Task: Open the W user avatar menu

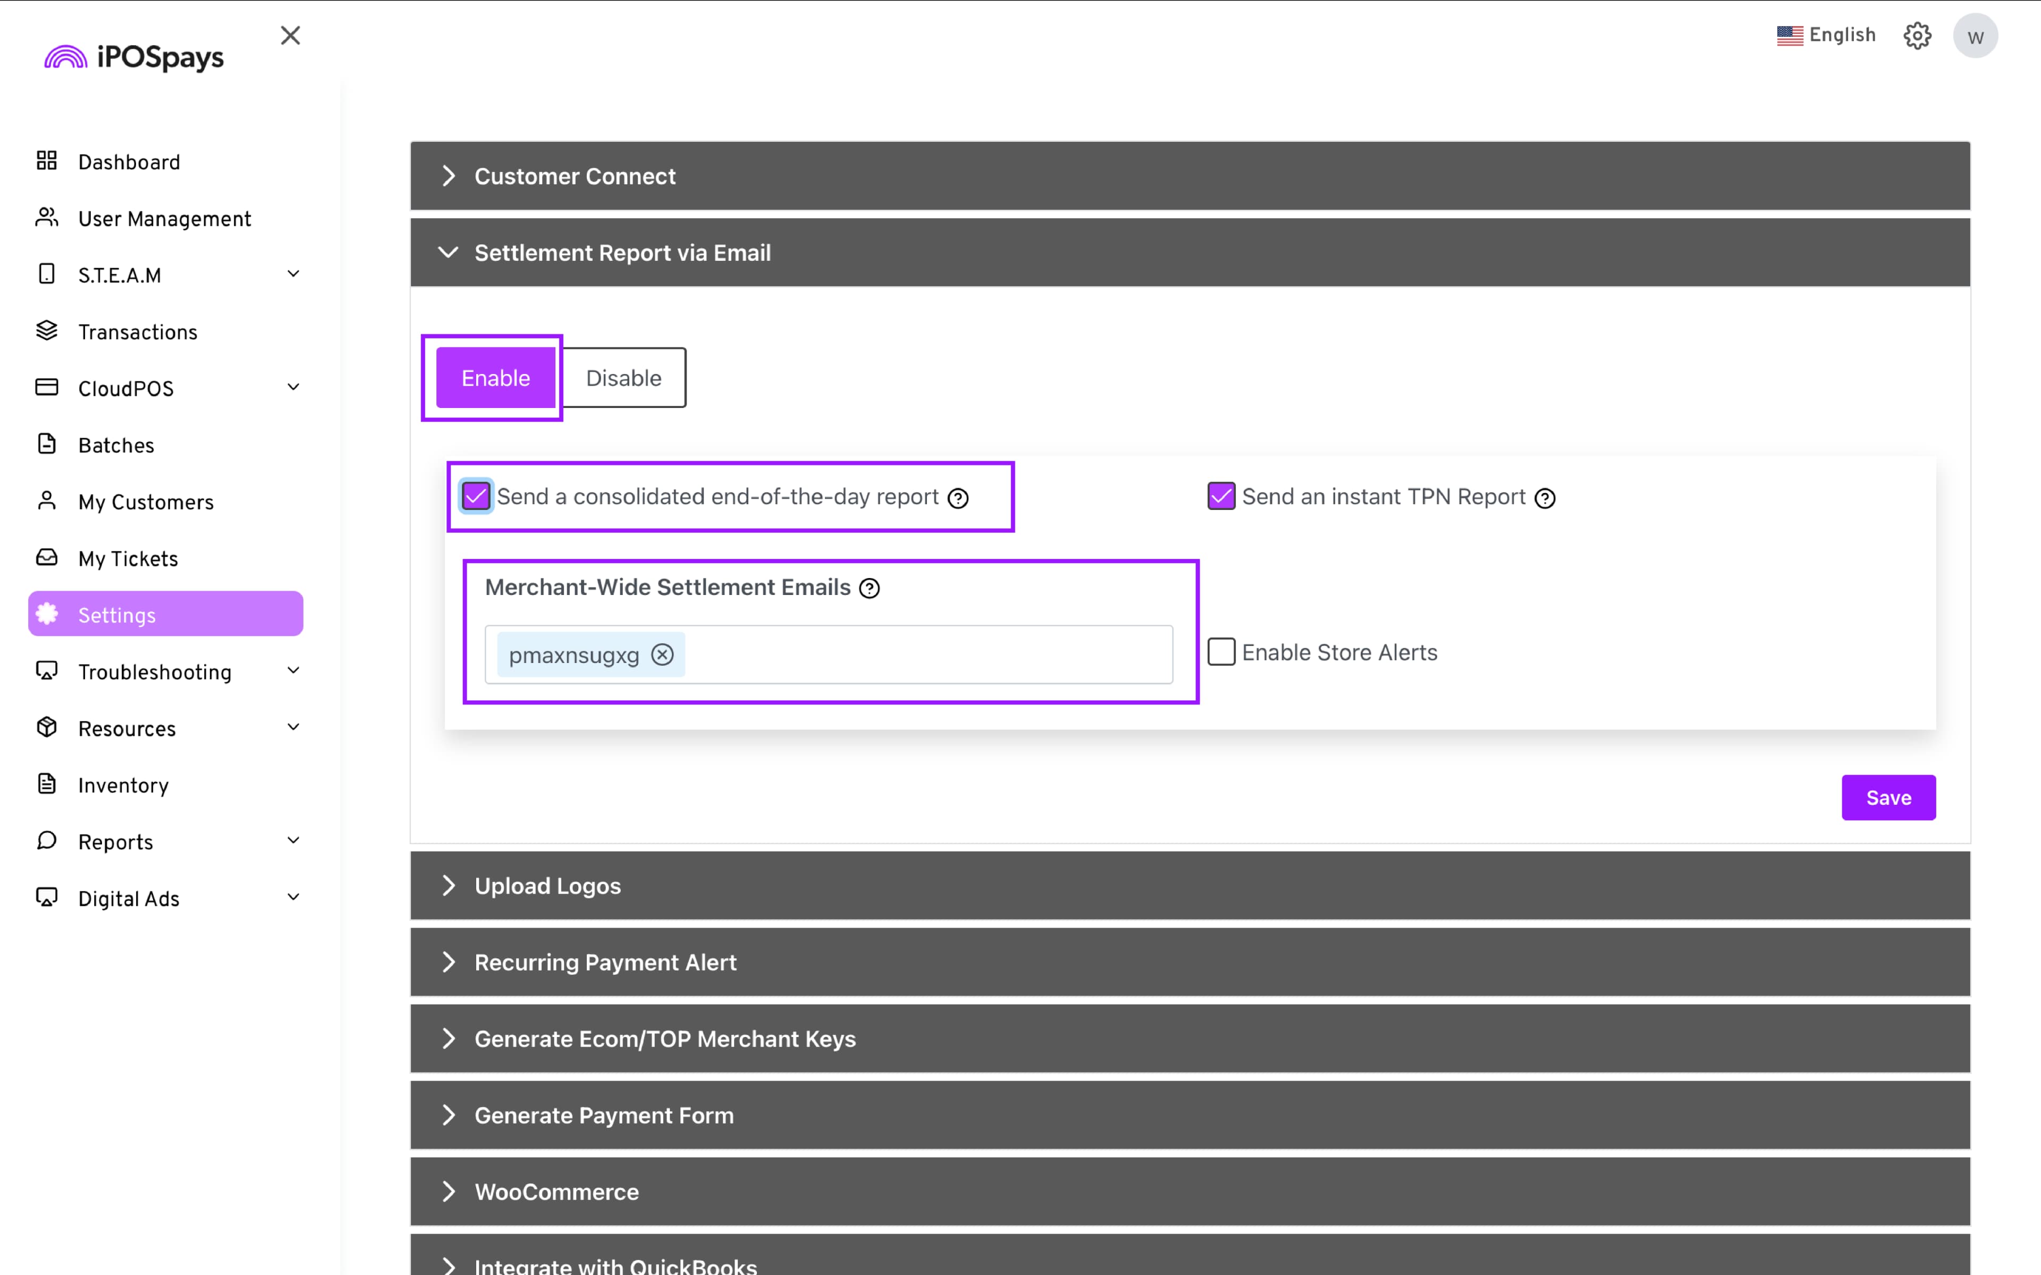Action: (1975, 36)
